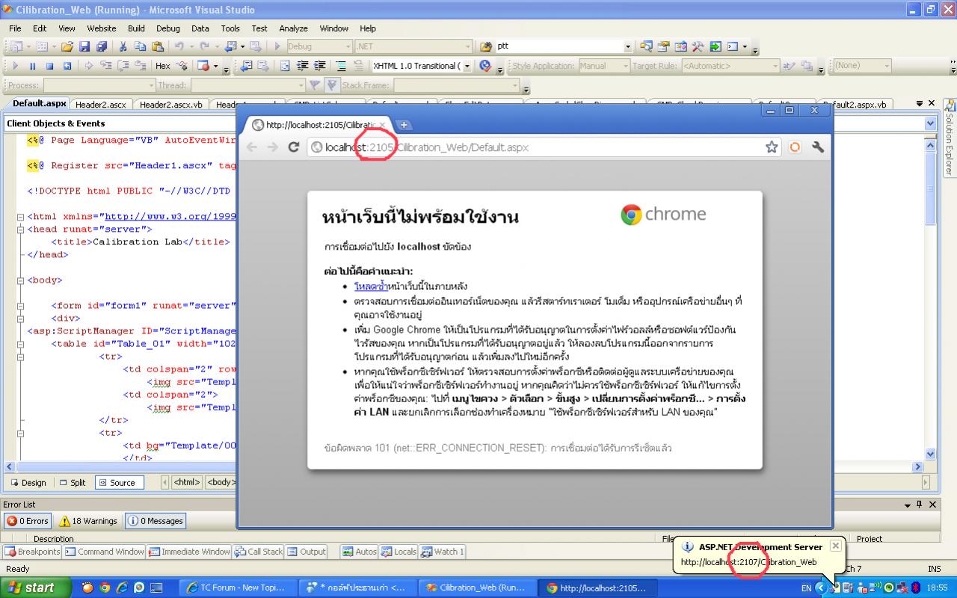Toggle the 18 Warnings filter
This screenshot has height=598, width=957.
(88, 521)
